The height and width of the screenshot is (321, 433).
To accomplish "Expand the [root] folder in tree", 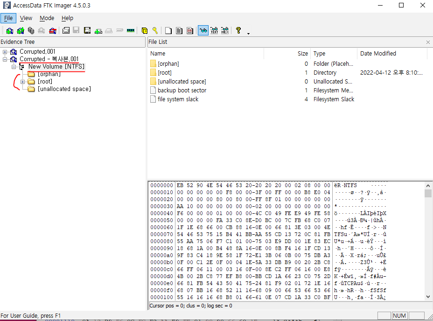I will pyautogui.click(x=23, y=82).
